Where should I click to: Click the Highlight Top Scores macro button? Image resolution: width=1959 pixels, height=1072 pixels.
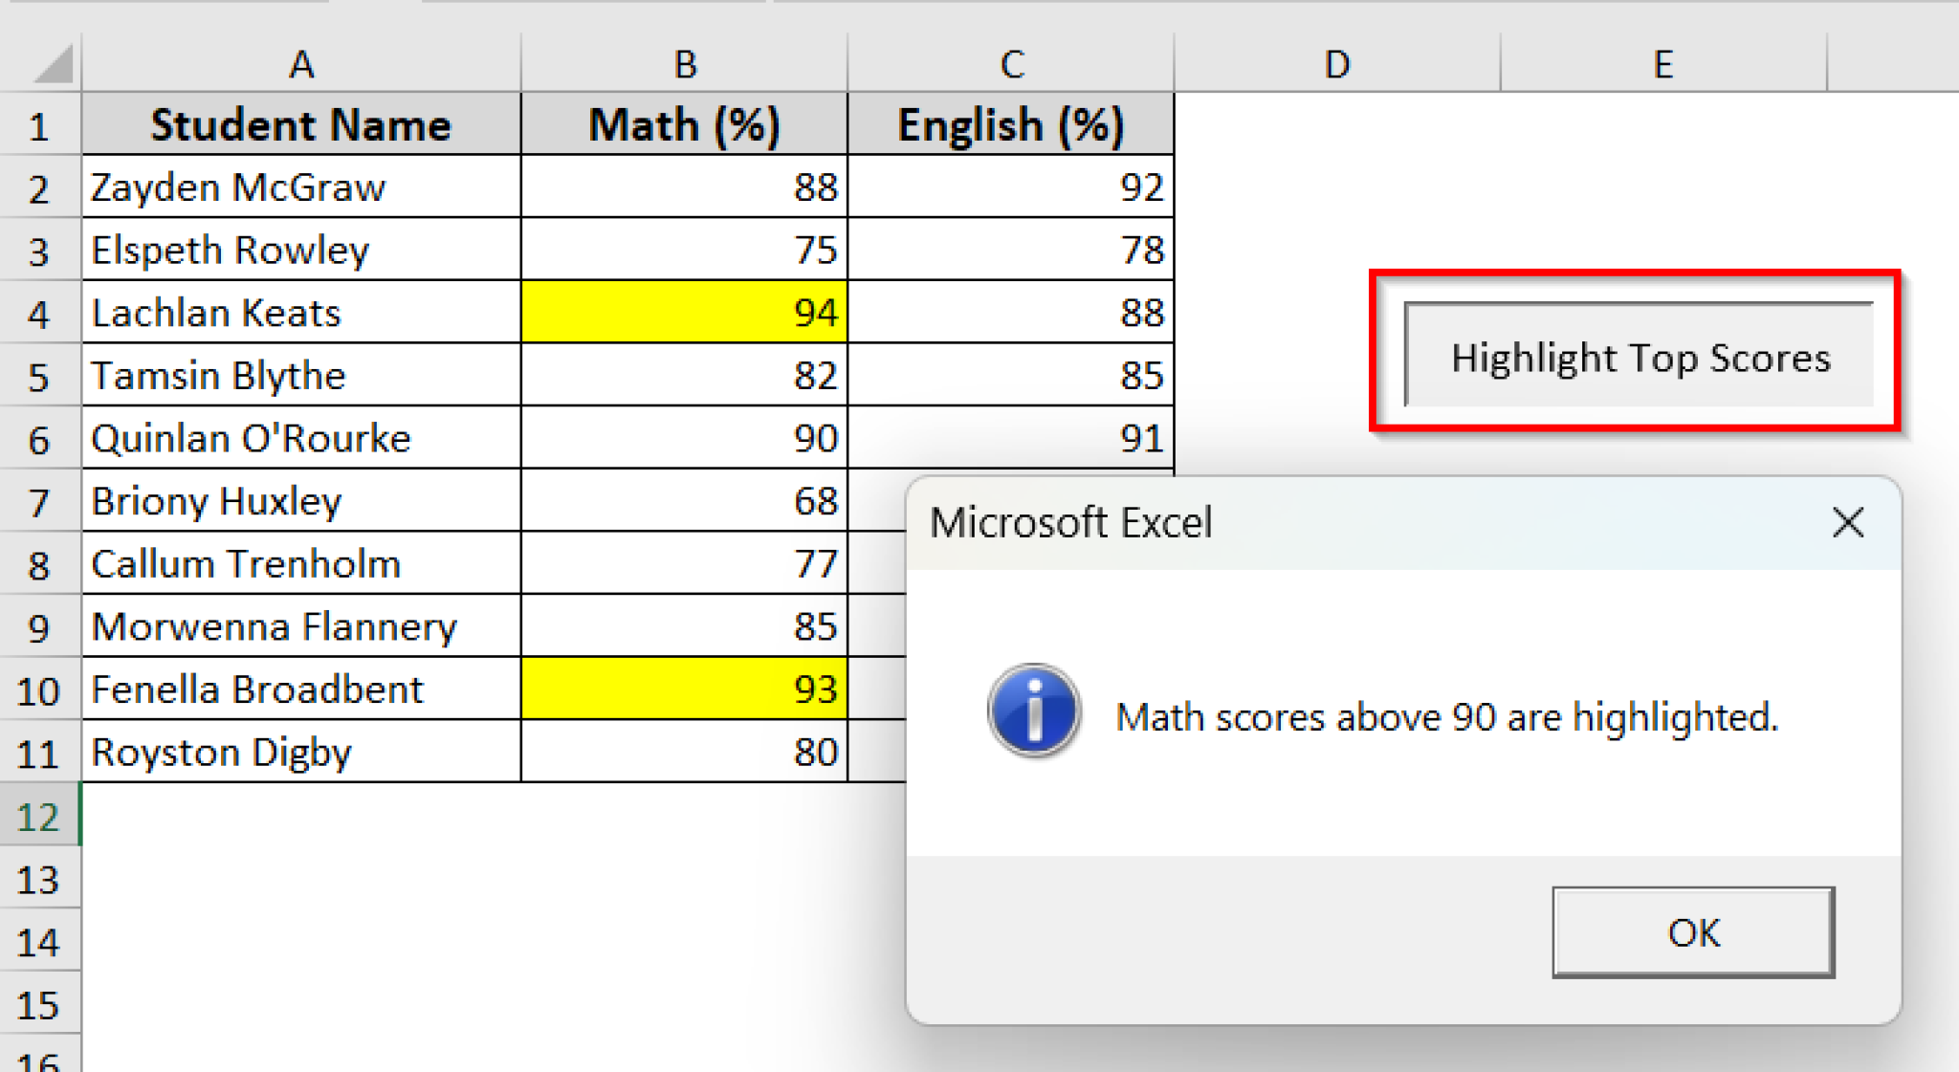pyautogui.click(x=1640, y=359)
